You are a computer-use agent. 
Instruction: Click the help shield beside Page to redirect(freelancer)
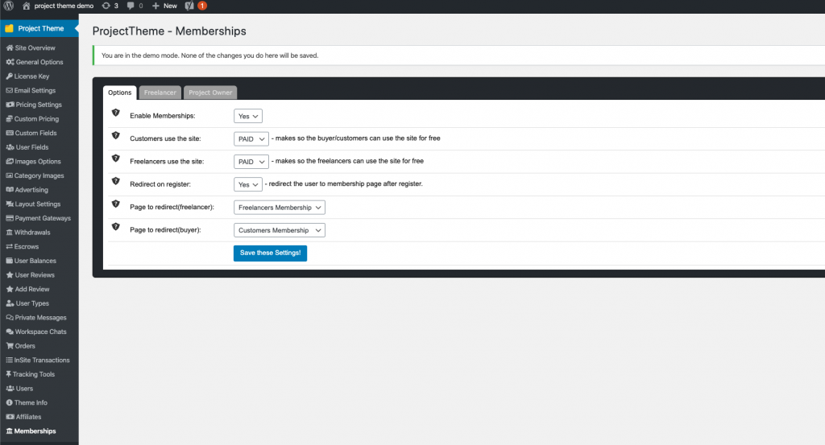[x=116, y=204]
